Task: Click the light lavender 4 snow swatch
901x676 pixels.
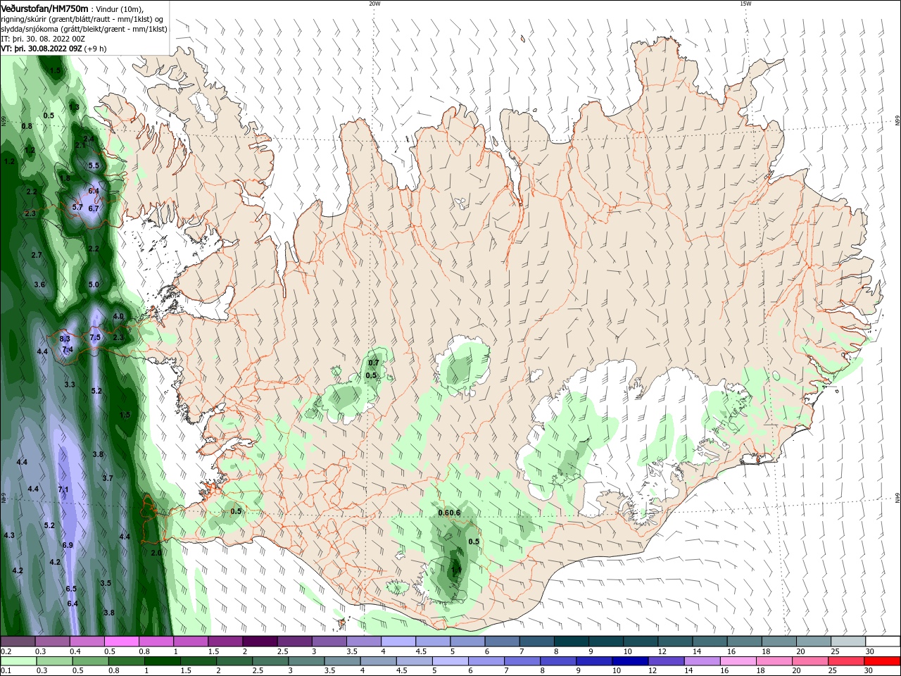Action: (x=398, y=641)
